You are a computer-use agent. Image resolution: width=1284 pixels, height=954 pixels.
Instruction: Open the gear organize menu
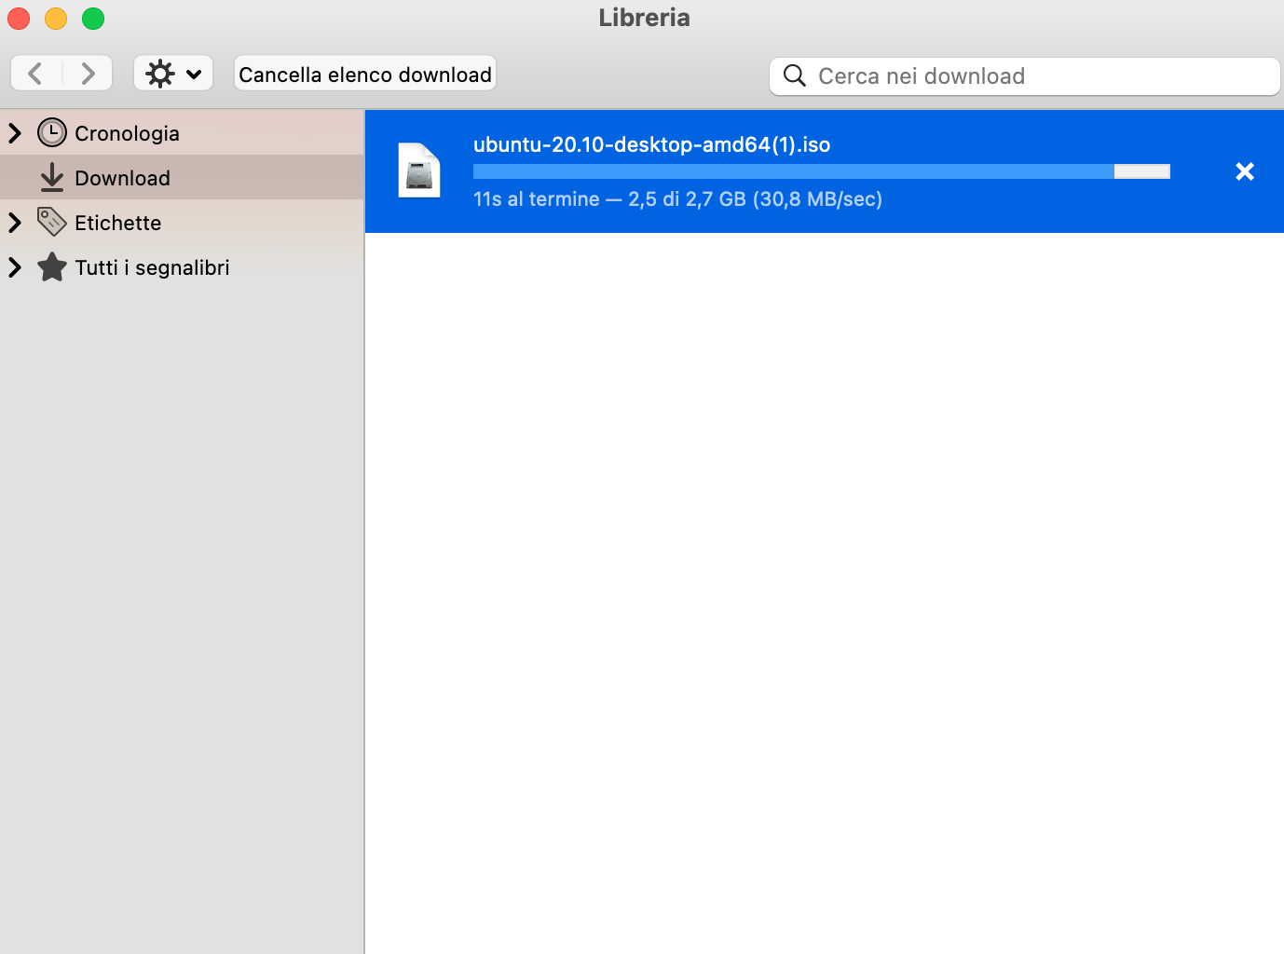point(173,74)
